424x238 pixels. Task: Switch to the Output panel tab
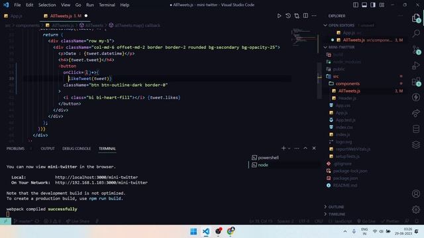(48, 149)
